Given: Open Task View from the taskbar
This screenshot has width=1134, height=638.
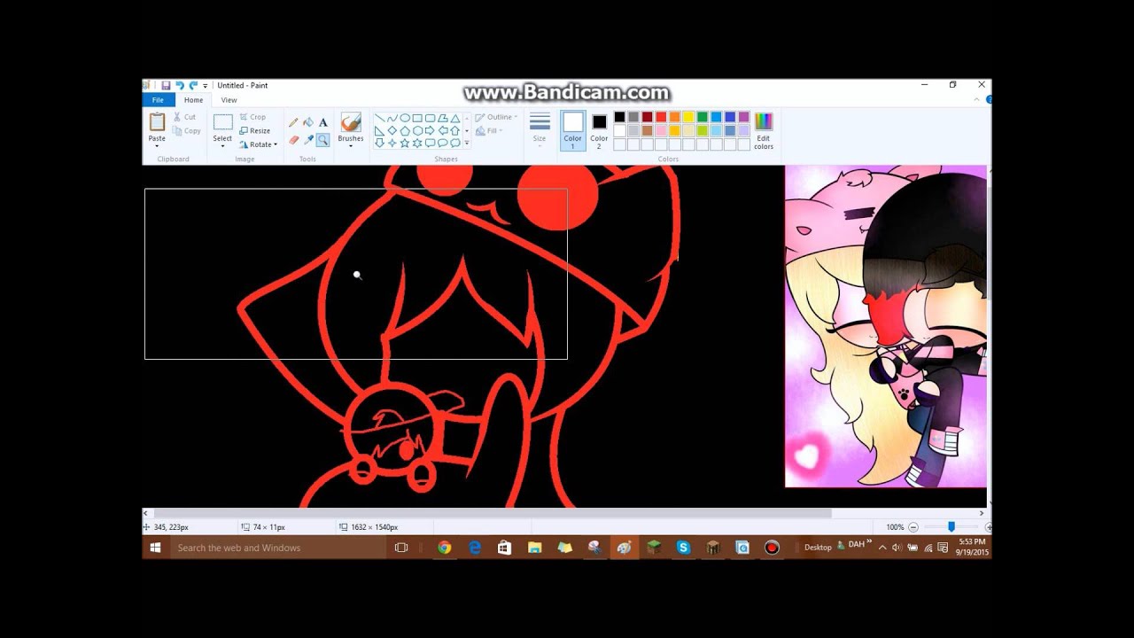Looking at the screenshot, I should tap(401, 548).
